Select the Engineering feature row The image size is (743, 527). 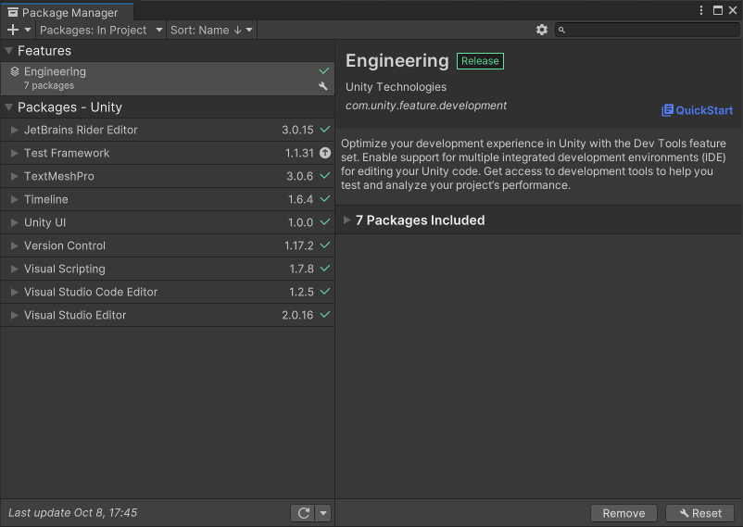[168, 78]
